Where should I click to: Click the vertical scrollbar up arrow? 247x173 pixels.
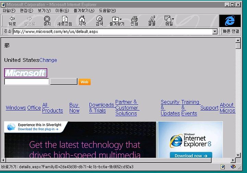click(x=238, y=41)
